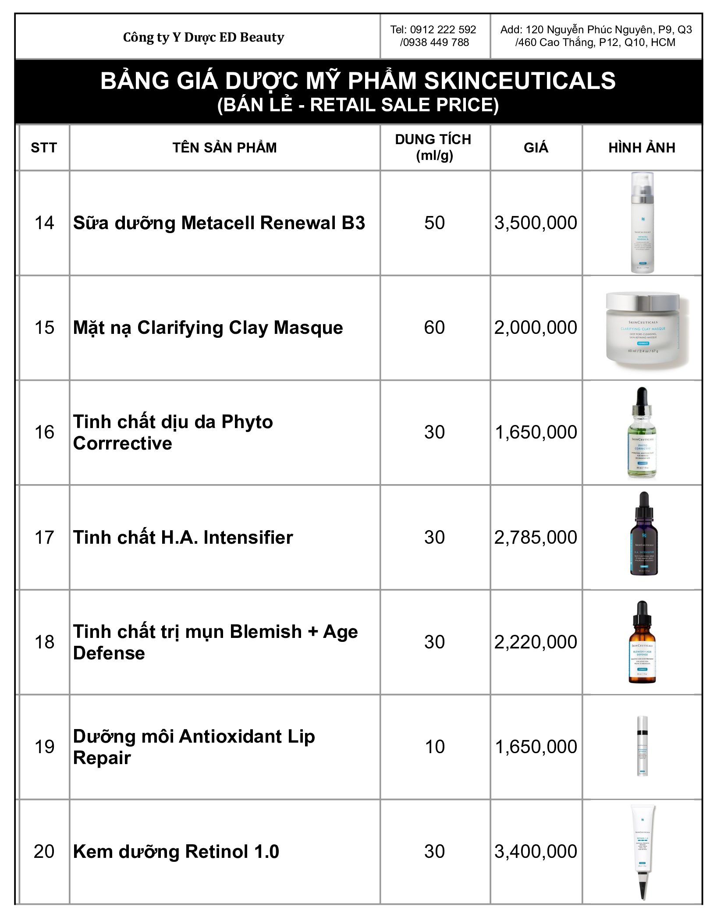724x910 pixels.
Task: Click the company name Công ty Y Dược ED Beauty
Action: 203,38
